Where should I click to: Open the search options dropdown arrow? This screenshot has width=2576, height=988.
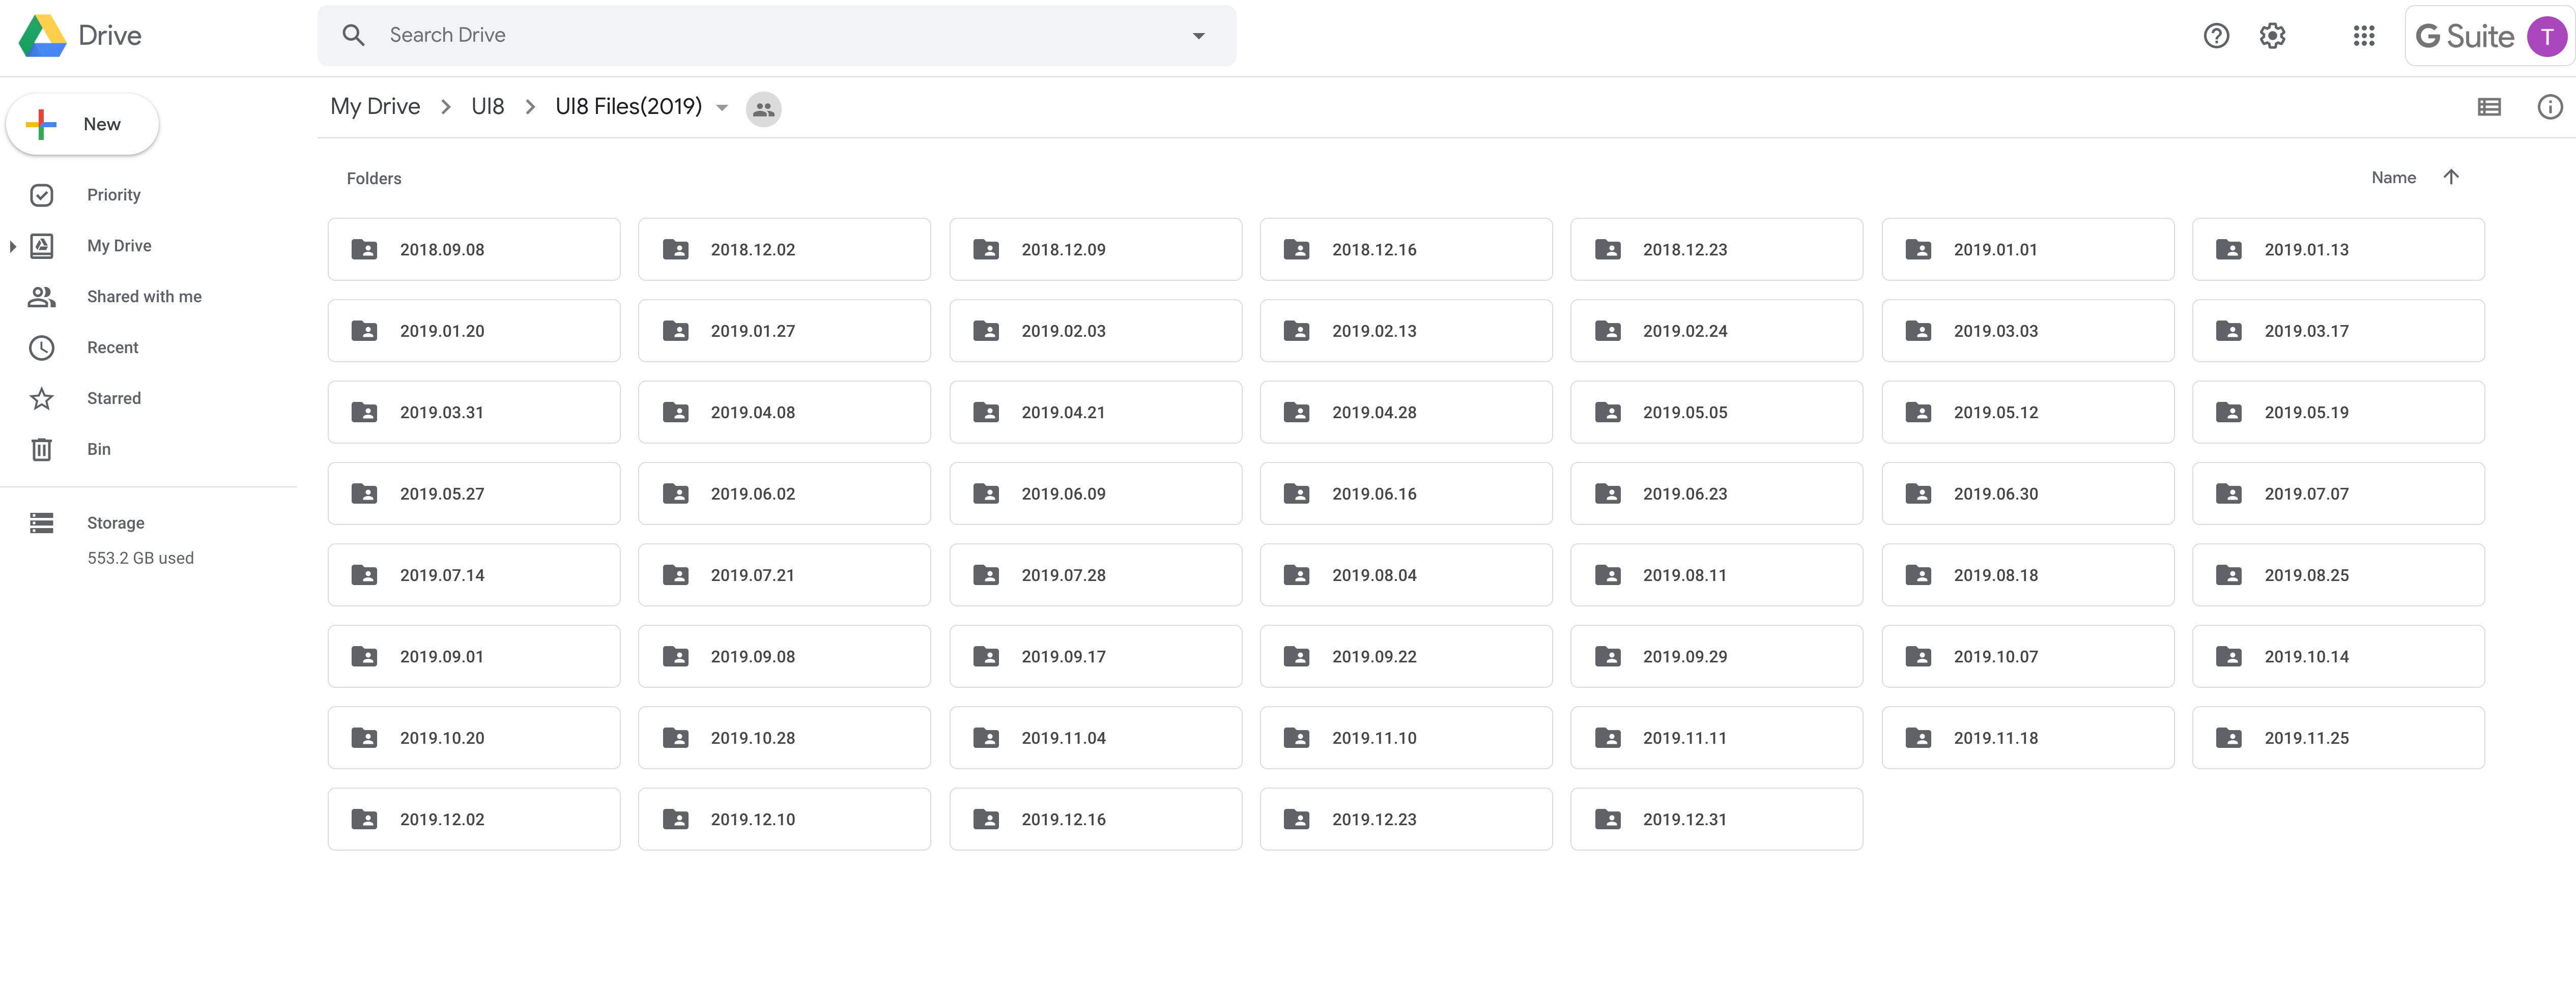pyautogui.click(x=1198, y=36)
